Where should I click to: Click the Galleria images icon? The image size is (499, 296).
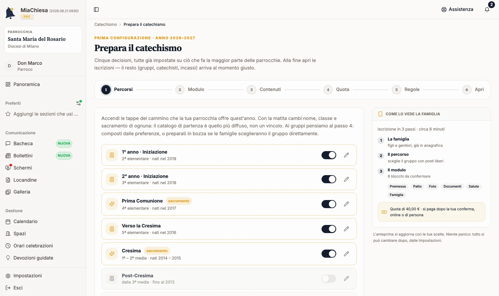click(x=8, y=192)
